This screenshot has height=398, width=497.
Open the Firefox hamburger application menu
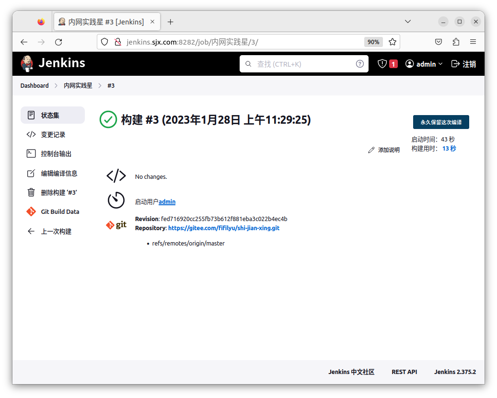pyautogui.click(x=473, y=42)
